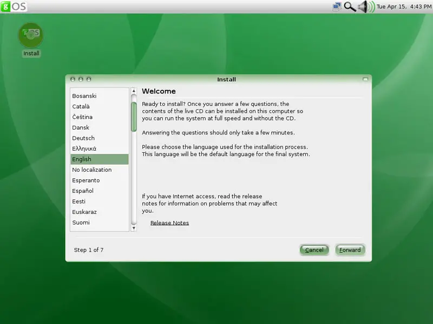Open the gOS menu in top panel
The width and height of the screenshot is (433, 324).
point(14,6)
